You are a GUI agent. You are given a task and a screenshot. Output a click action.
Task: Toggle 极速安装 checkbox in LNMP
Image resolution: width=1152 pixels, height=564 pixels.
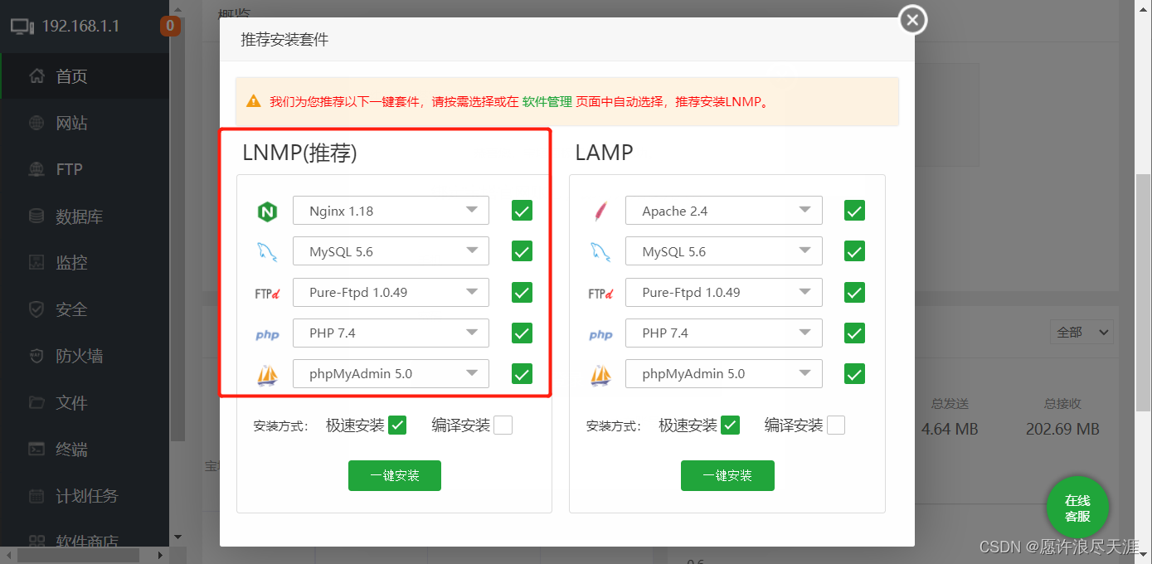click(397, 425)
